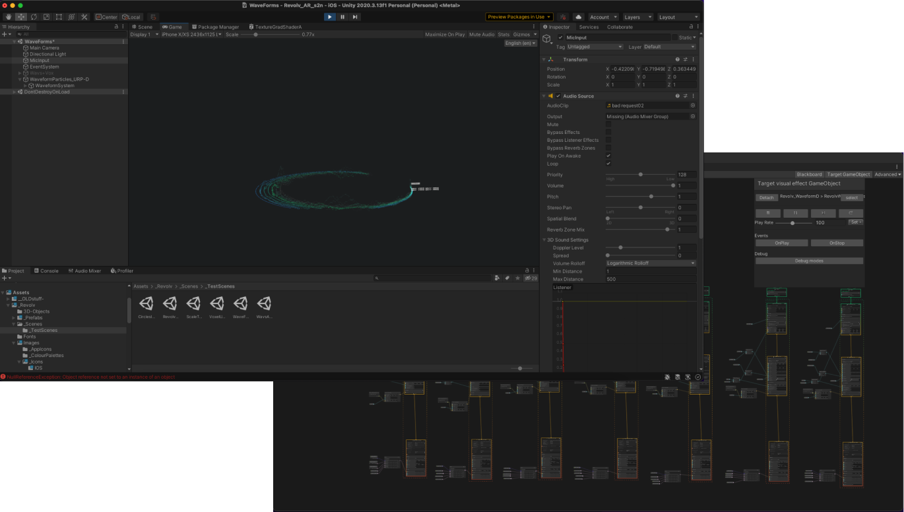
Task: Select the combined Transform tool
Action: [71, 16]
